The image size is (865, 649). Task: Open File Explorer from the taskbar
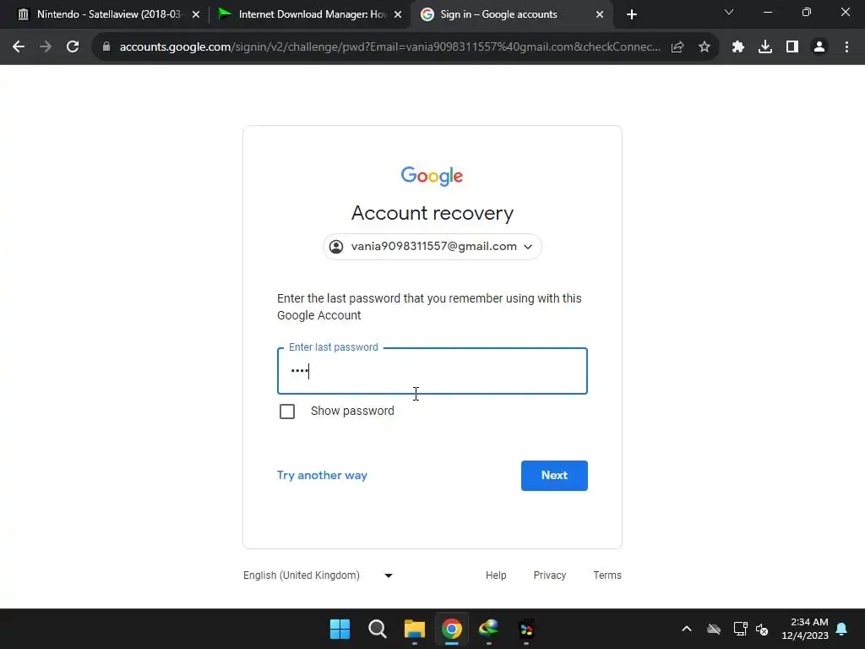tap(414, 629)
